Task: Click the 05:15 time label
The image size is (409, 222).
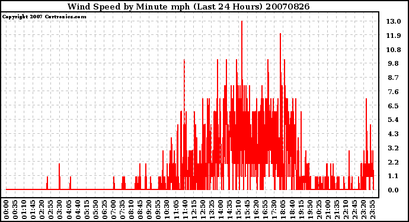Action: point(87,210)
